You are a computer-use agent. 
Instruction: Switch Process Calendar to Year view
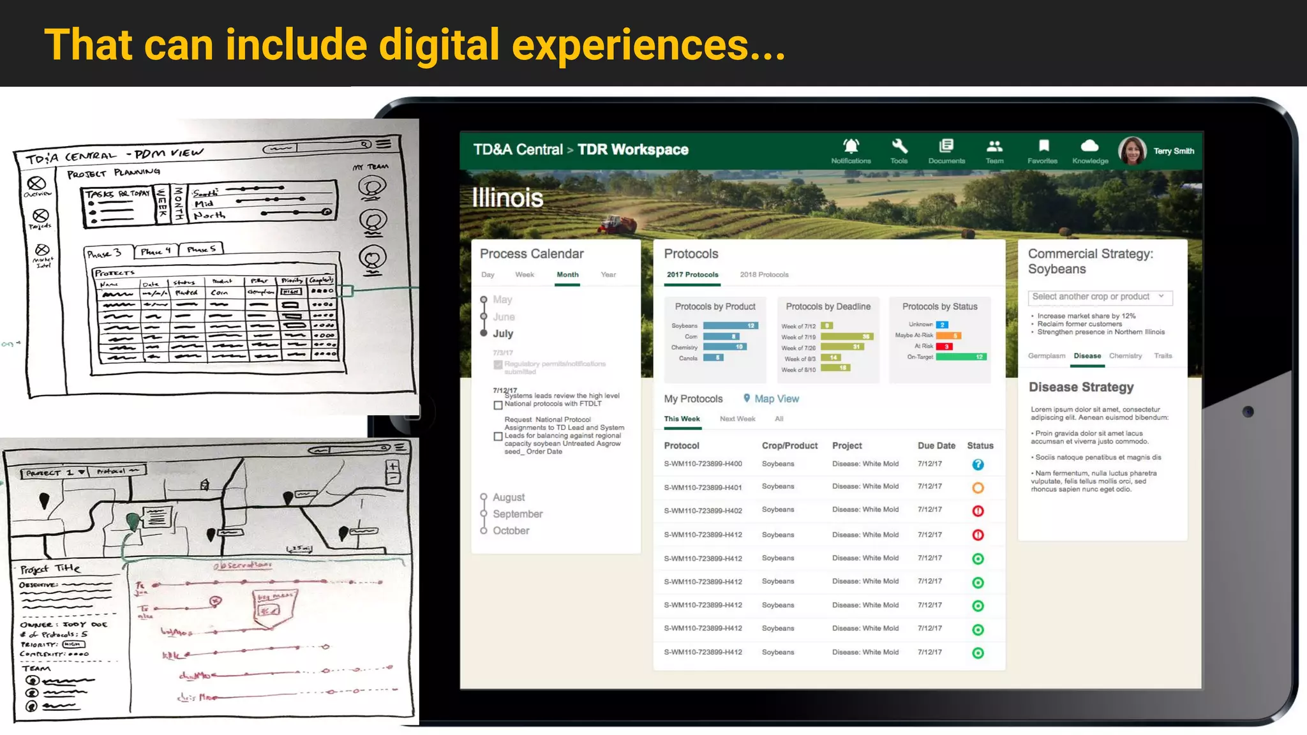point(608,275)
